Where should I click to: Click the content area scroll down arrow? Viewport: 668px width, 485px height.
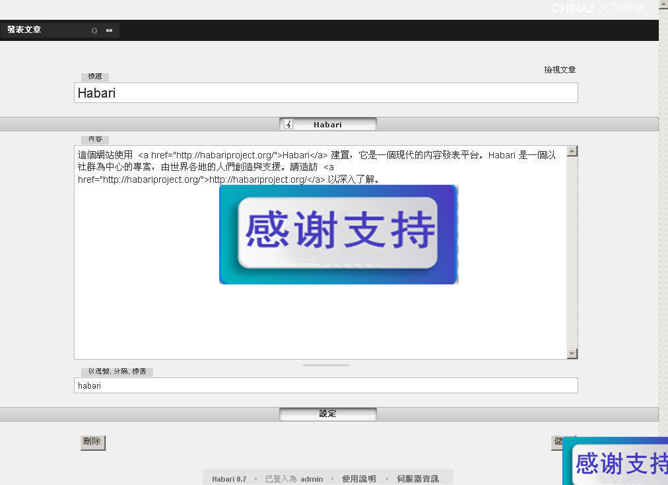pyautogui.click(x=572, y=354)
